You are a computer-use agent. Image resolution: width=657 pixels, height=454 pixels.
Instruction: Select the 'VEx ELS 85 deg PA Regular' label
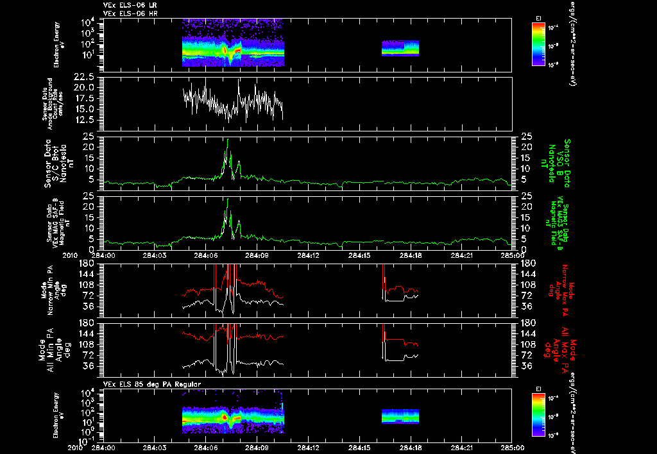point(152,384)
